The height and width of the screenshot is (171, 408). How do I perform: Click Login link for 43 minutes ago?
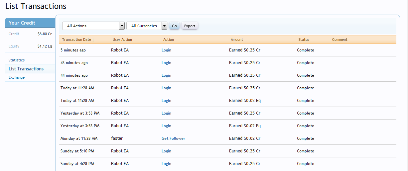(166, 63)
